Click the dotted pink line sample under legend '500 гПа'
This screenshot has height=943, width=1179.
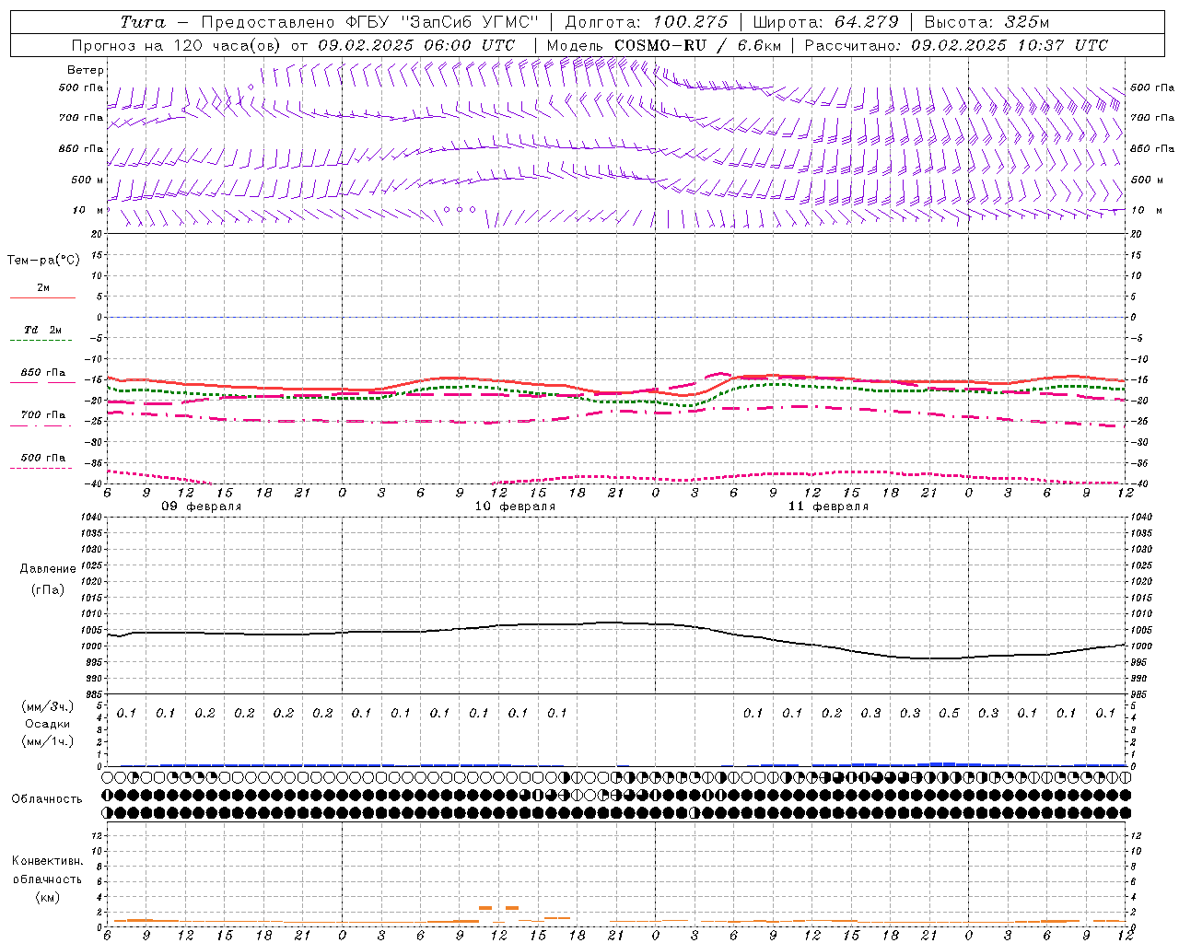click(42, 468)
